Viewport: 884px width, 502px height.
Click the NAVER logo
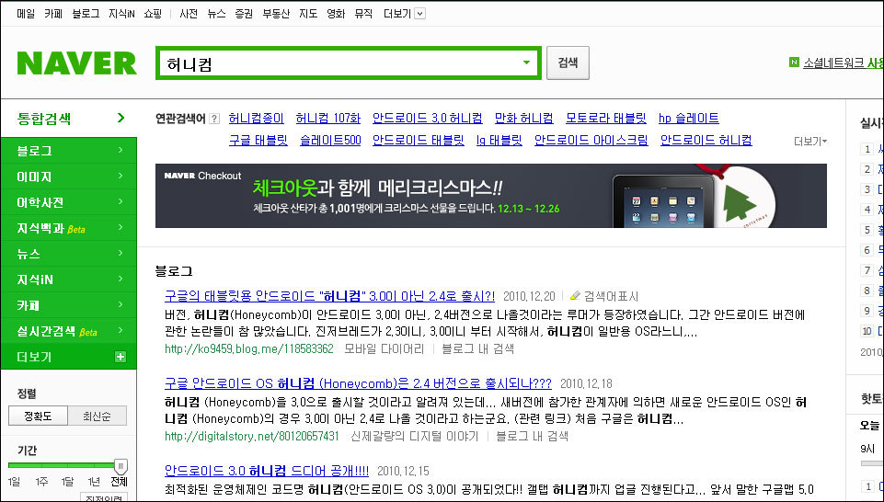pyautogui.click(x=76, y=63)
